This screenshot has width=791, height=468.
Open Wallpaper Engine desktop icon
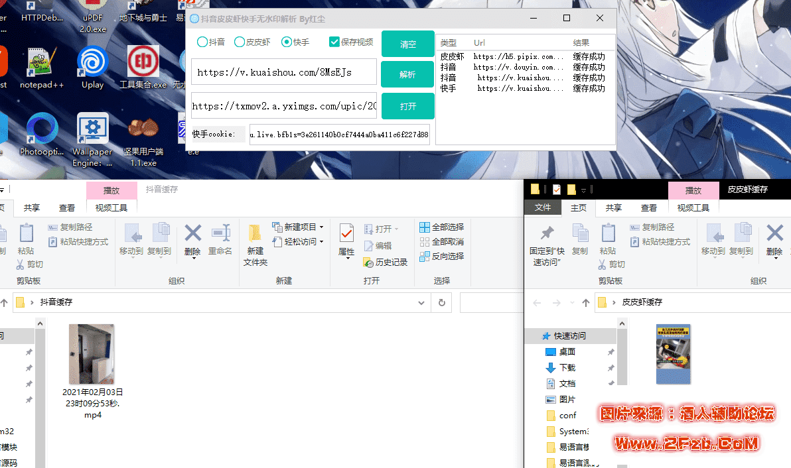92,140
